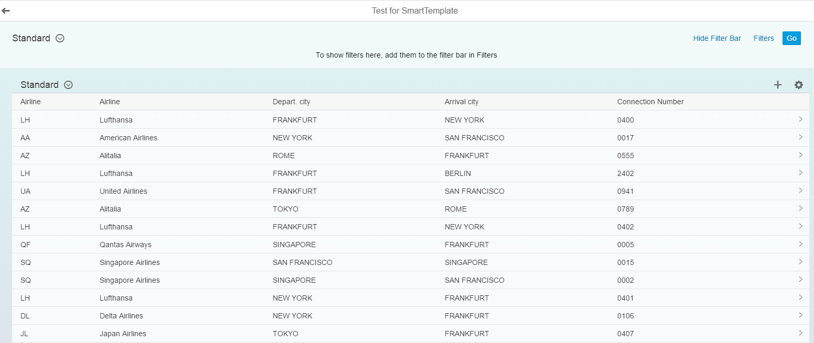Viewport: 814px width, 343px height.
Task: Open the Filters dialog
Action: tap(764, 38)
